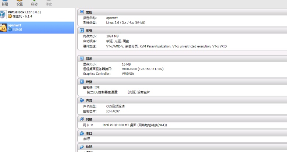Click the 宿主机 - 6.1.4 version text
The width and height of the screenshot is (287, 152).
[22, 16]
